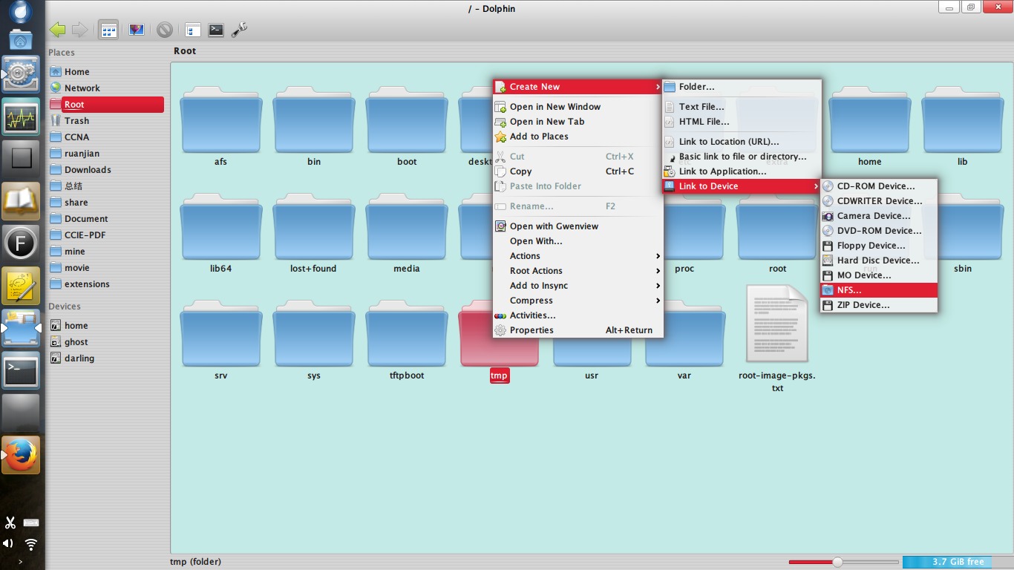Viewport: 1014px width, 570px height.
Task: Choose Copy from context menu
Action: [578, 171]
